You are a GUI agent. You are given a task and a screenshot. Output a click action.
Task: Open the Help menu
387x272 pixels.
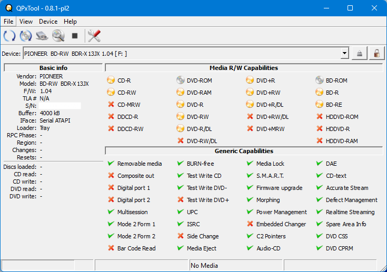coord(70,22)
